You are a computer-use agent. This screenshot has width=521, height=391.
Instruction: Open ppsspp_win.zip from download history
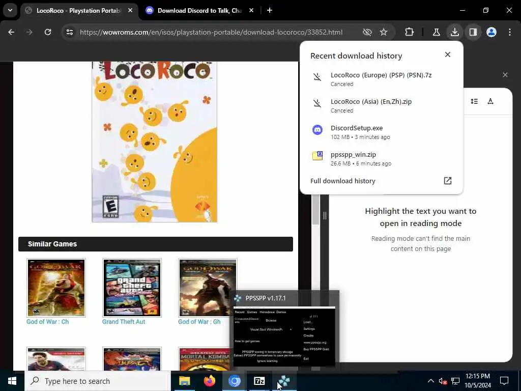381,159
